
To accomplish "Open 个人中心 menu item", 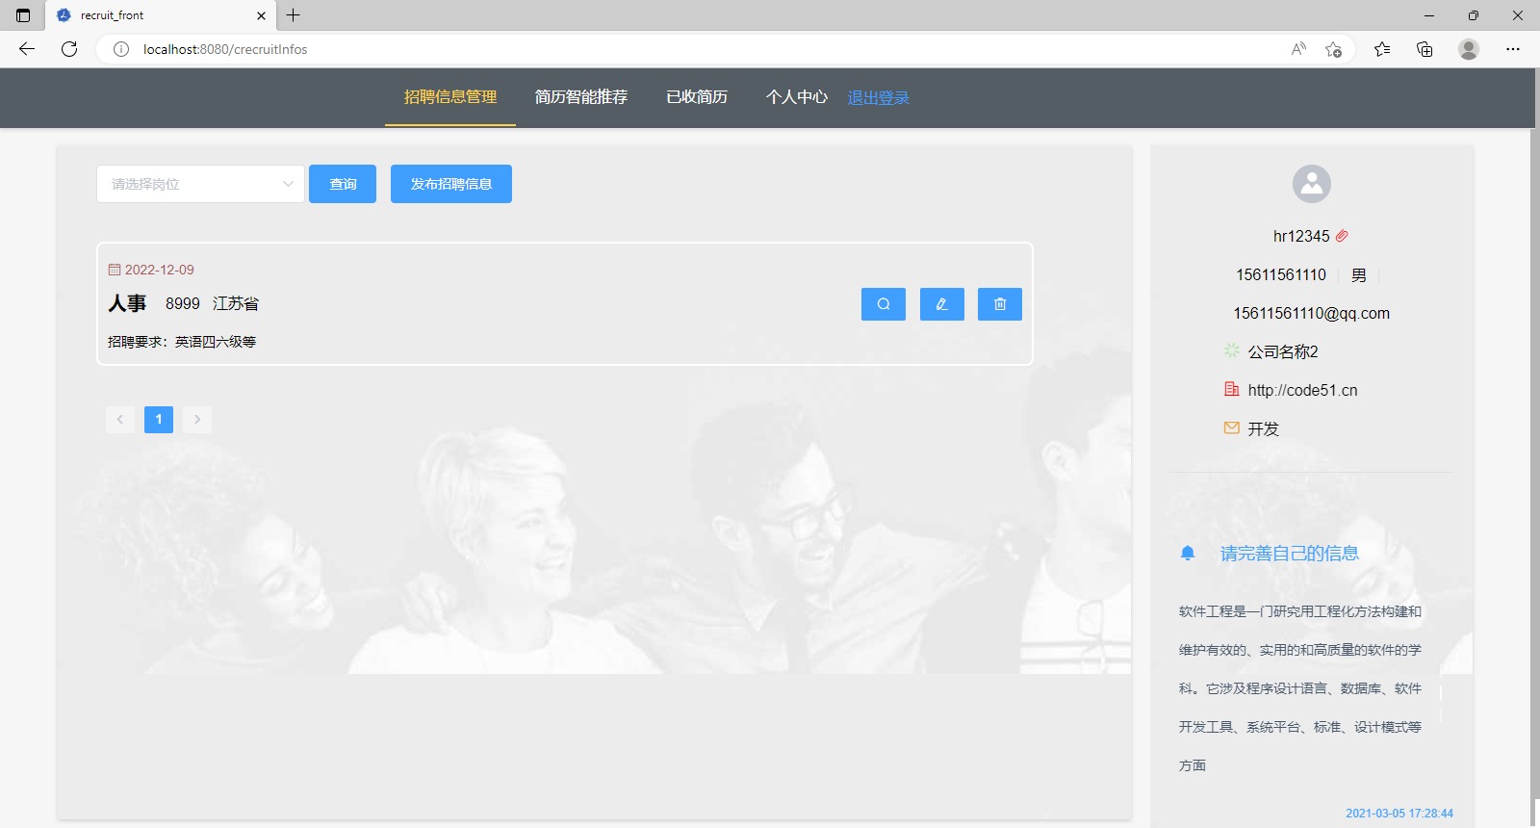I will (797, 97).
